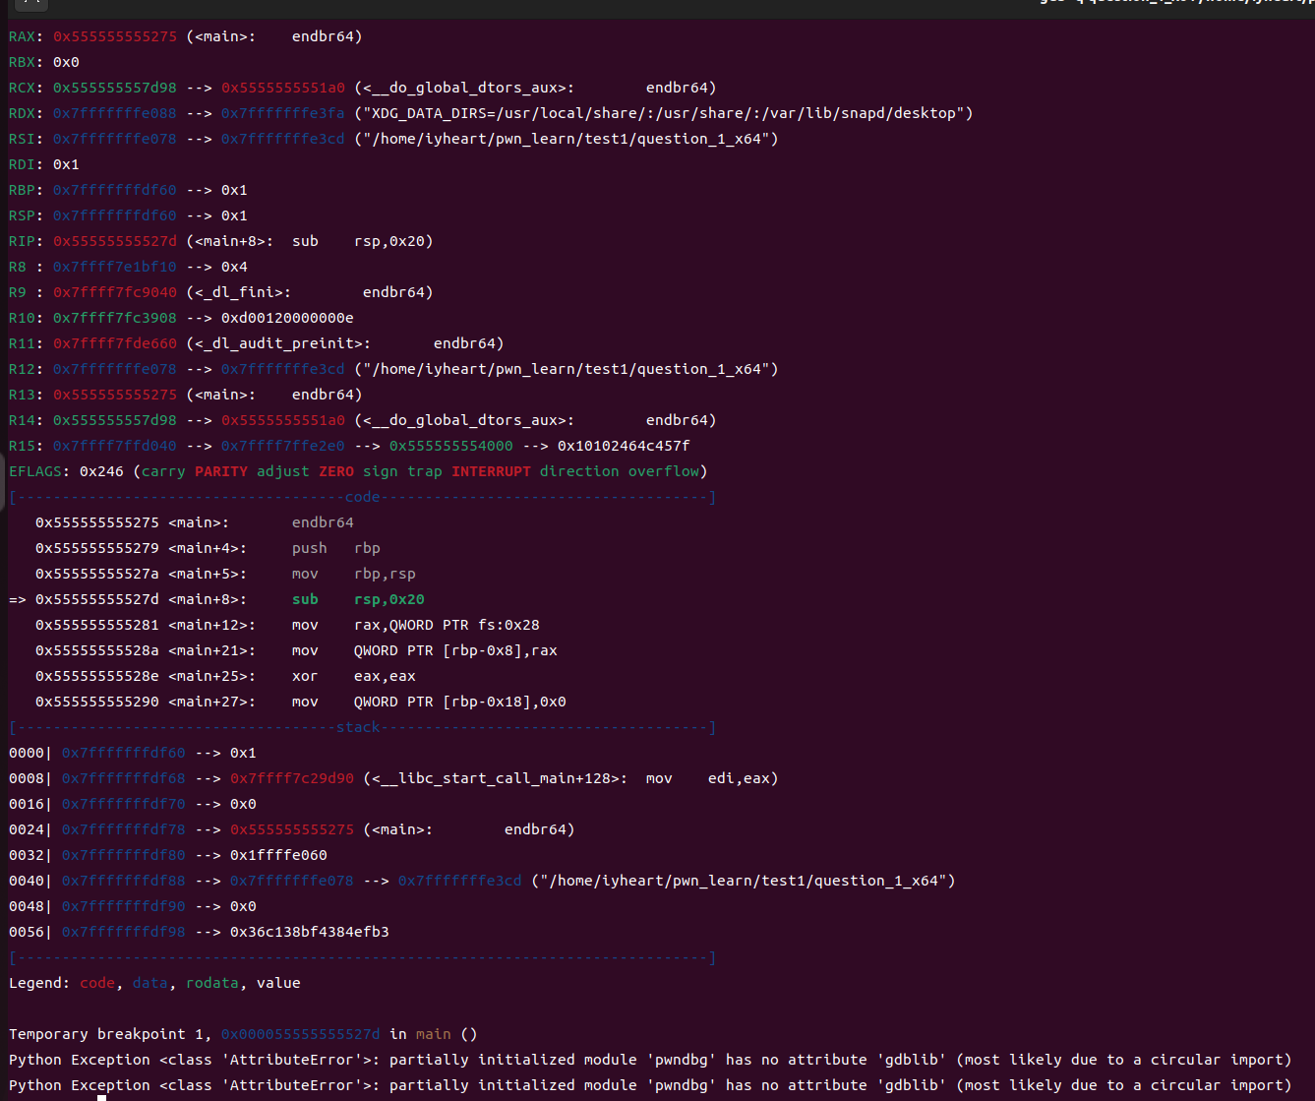
Task: Select the RDI value 0x1
Action: 66,164
